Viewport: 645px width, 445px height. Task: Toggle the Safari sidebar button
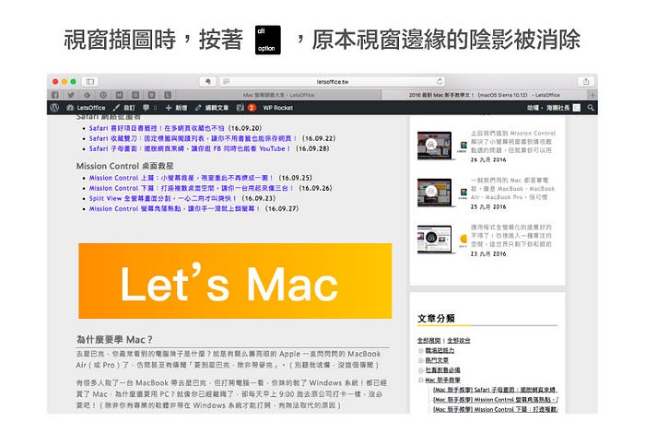coord(90,81)
